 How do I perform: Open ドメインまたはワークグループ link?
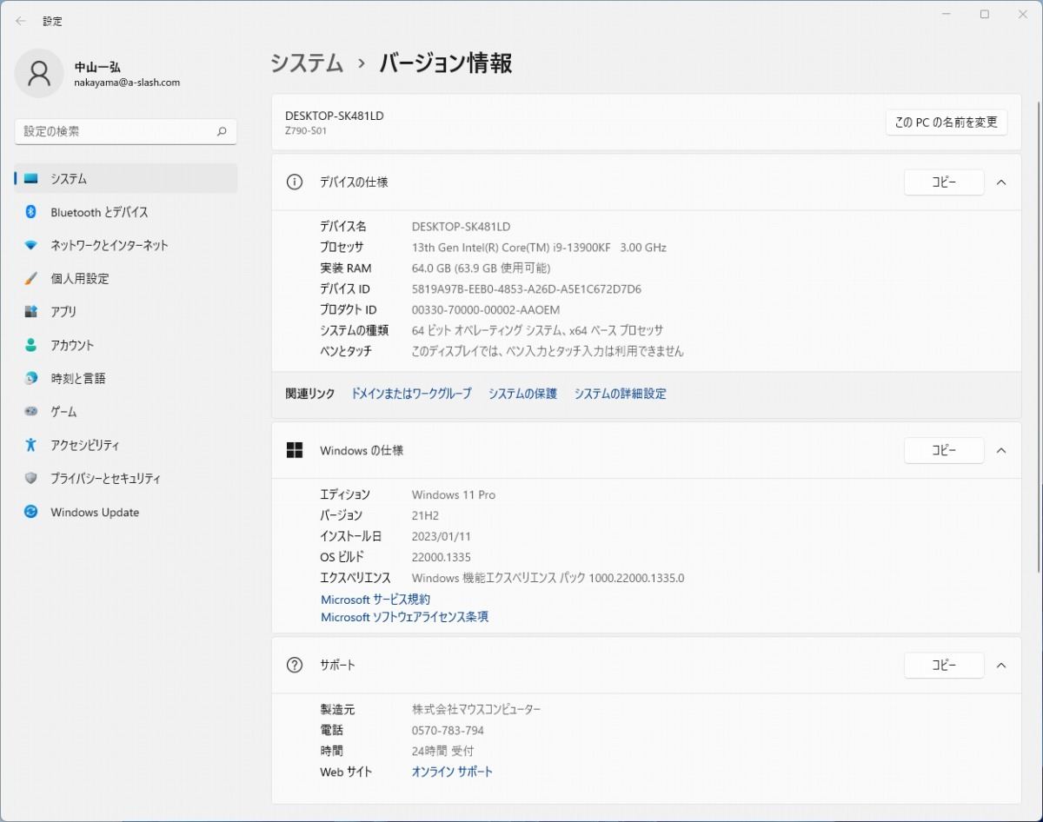(x=411, y=394)
